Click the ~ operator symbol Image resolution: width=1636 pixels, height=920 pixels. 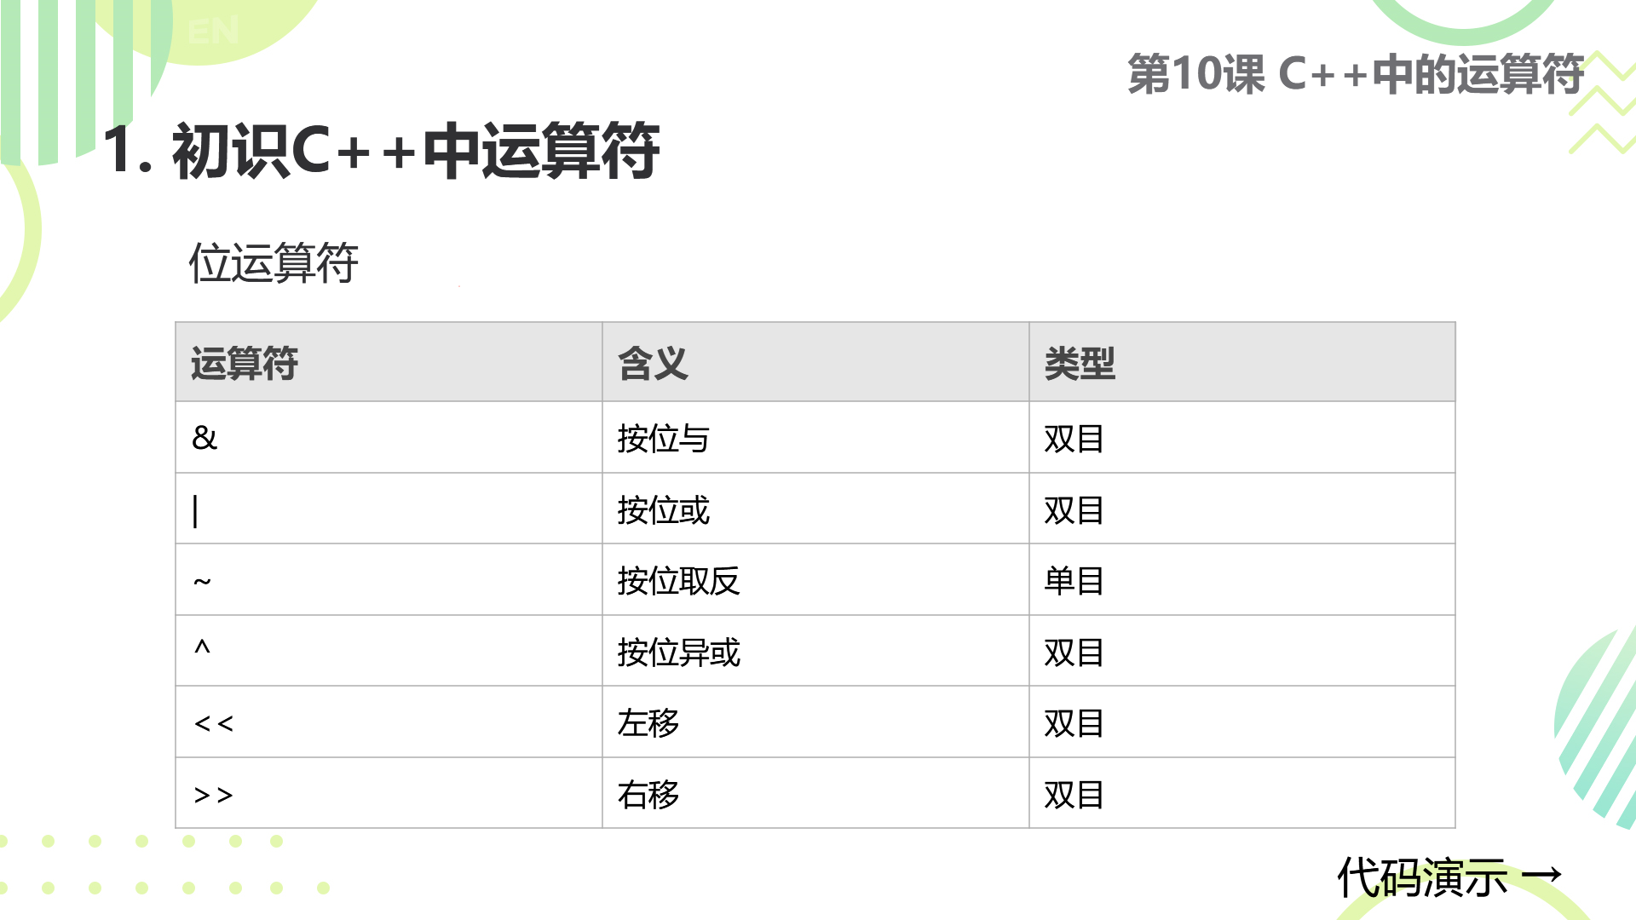tap(202, 583)
